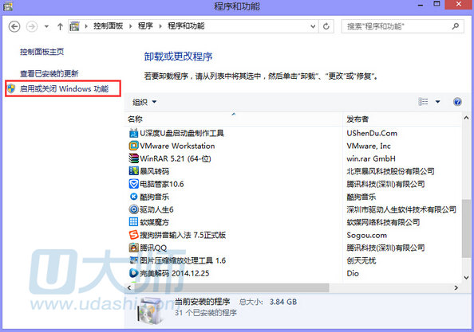This screenshot has height=332, width=474.
Task: Open help with the question mark icon
Action: [457, 102]
